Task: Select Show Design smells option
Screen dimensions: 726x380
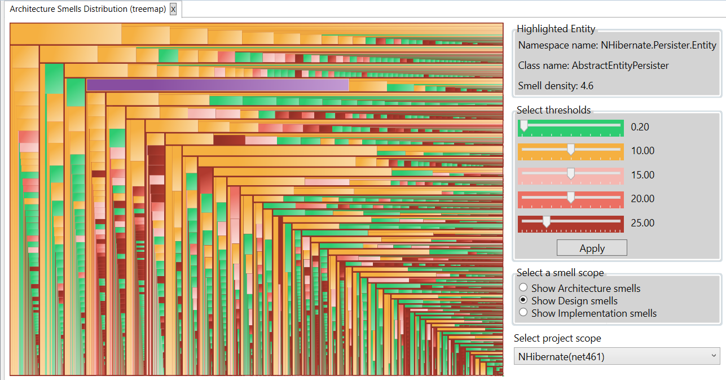Action: coord(523,300)
